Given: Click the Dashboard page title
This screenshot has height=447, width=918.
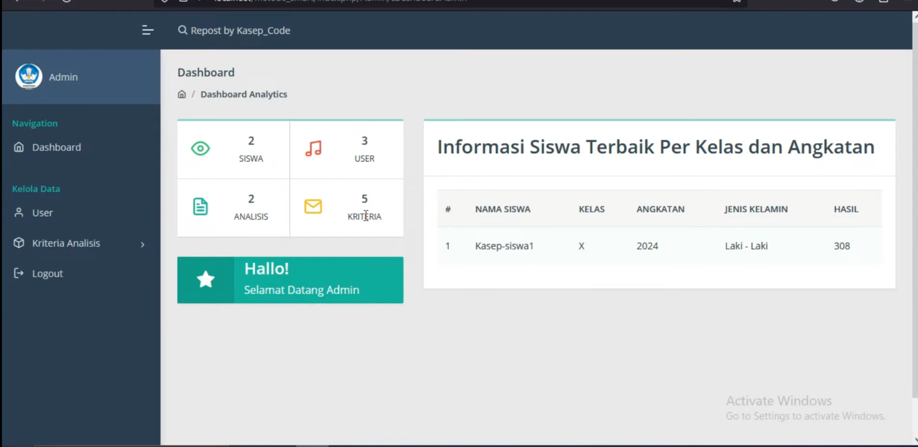Looking at the screenshot, I should coord(206,73).
